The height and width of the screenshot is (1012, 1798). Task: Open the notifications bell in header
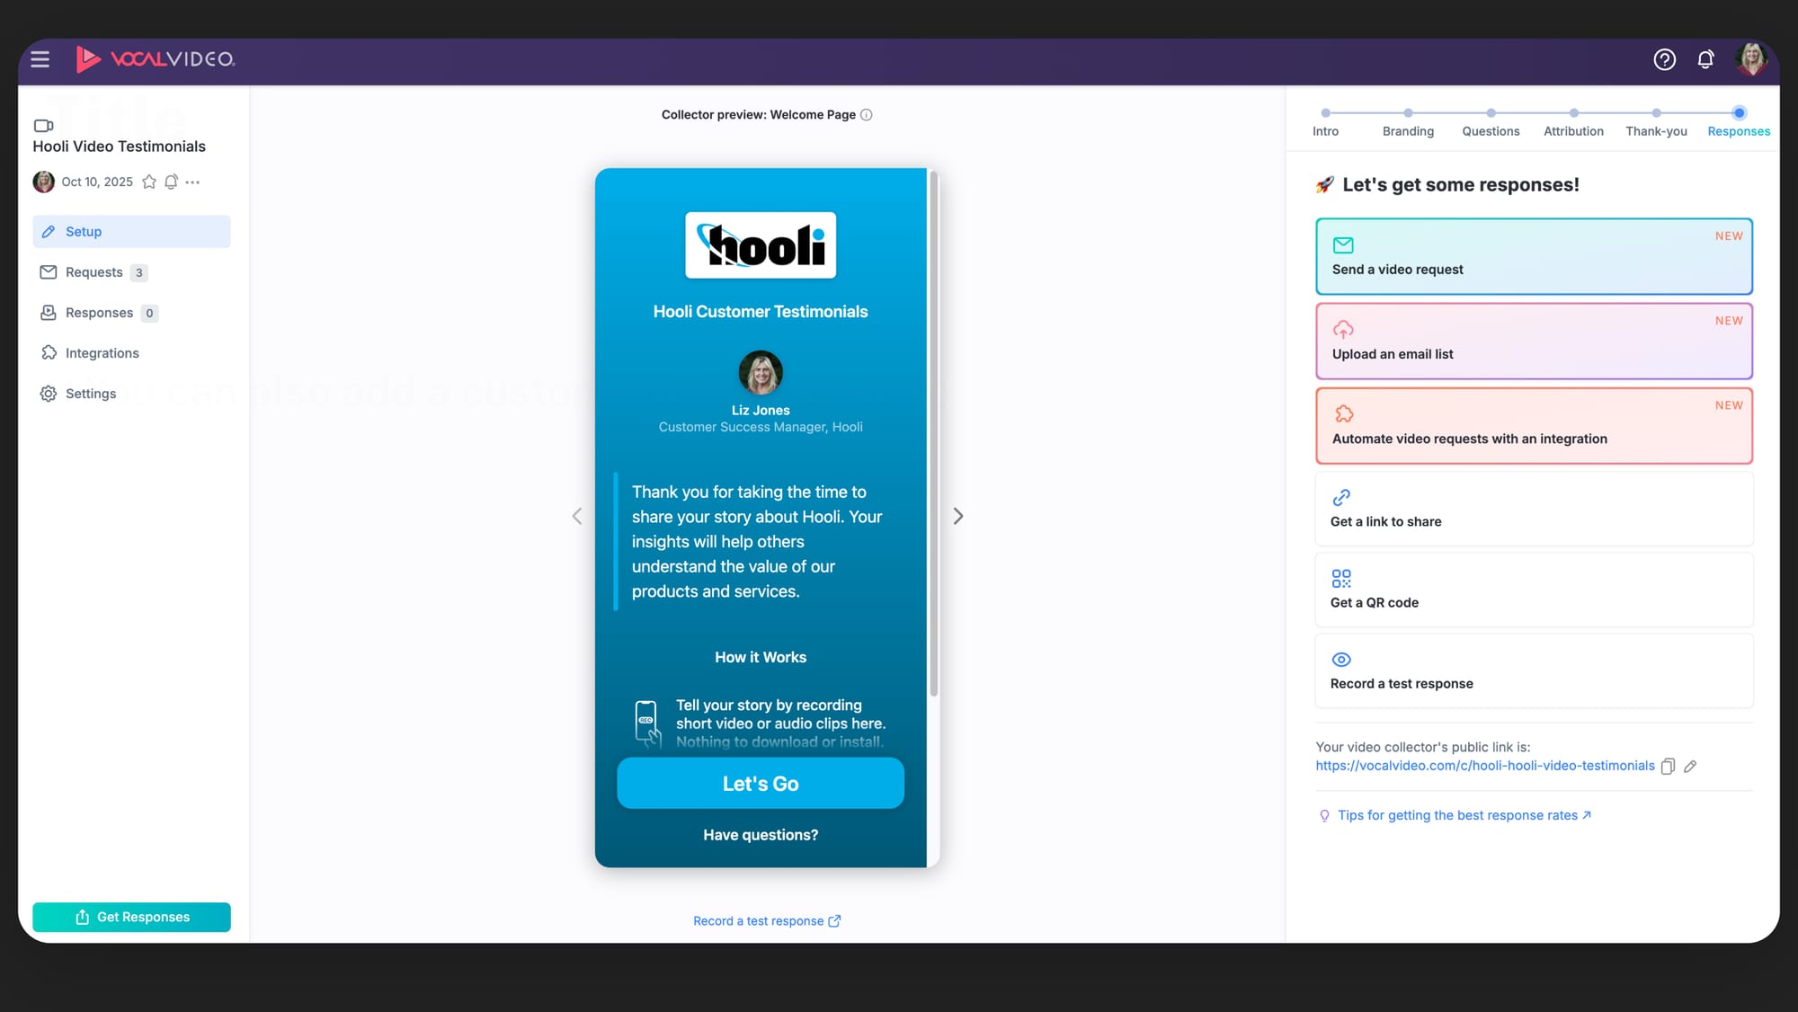pos(1705,59)
